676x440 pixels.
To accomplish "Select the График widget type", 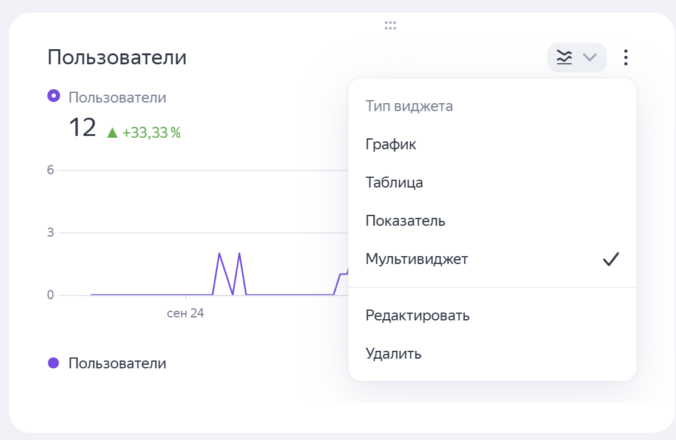I will click(391, 145).
